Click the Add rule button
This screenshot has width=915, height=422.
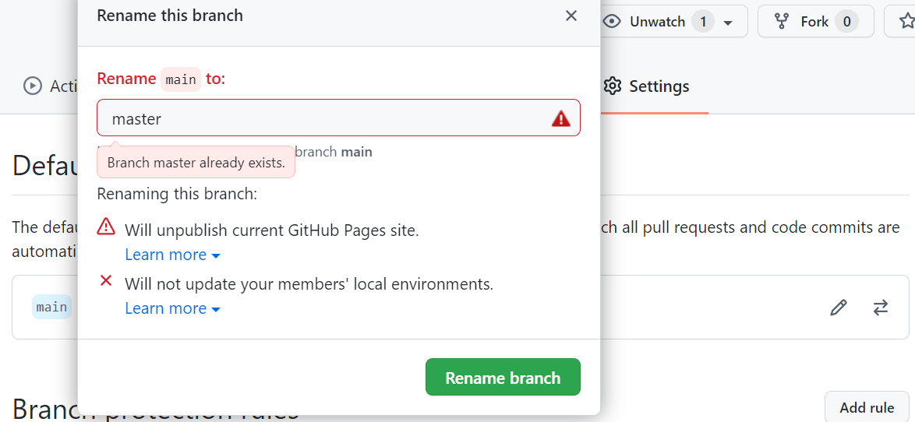867,408
